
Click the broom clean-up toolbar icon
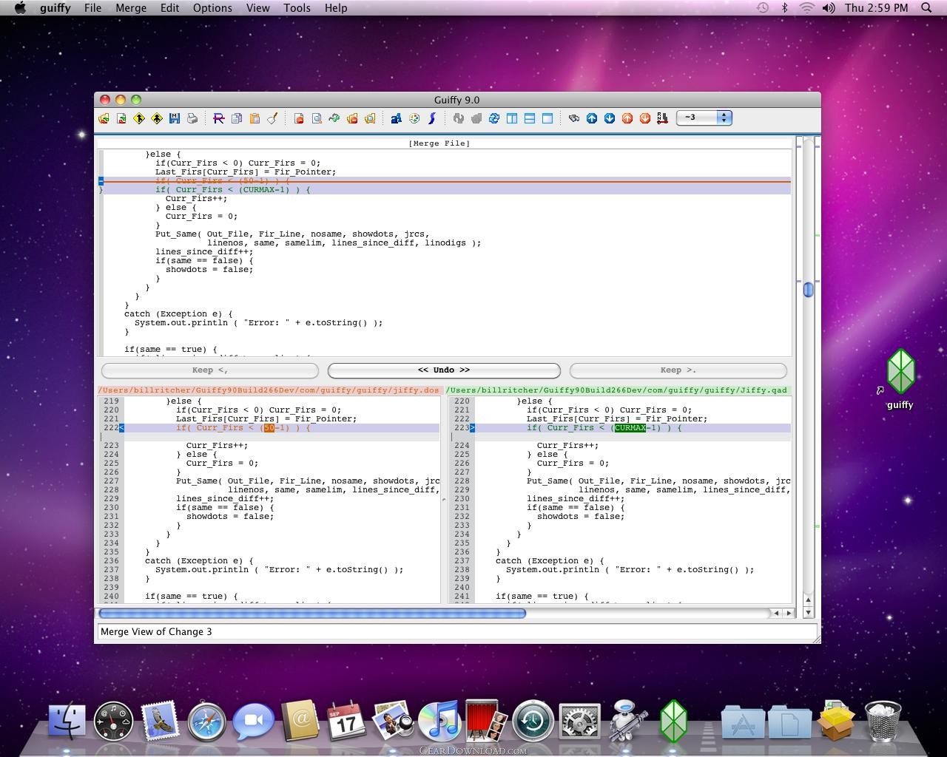272,118
